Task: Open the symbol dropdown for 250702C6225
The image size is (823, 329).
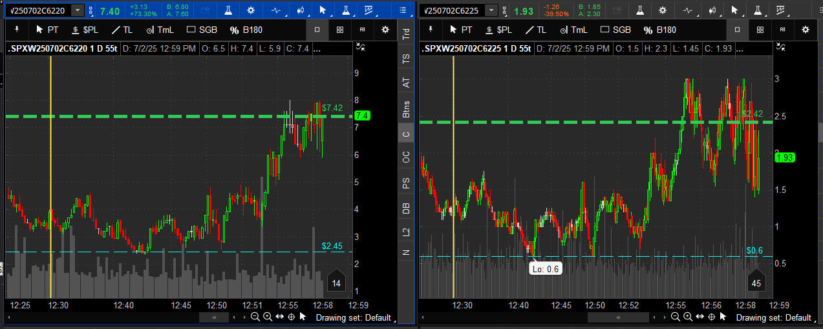Action: [x=492, y=10]
